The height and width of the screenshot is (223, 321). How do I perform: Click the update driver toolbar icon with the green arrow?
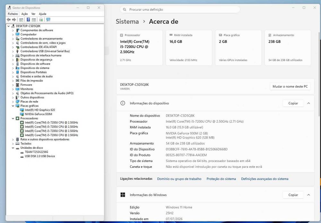tap(41, 20)
